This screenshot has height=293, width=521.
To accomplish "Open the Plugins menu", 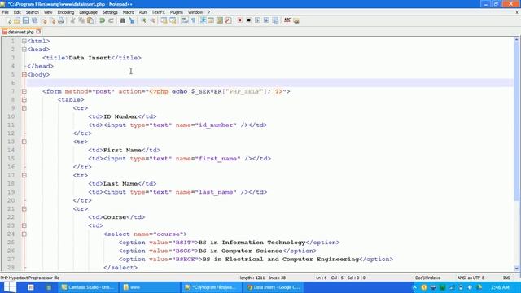I will 177,12.
